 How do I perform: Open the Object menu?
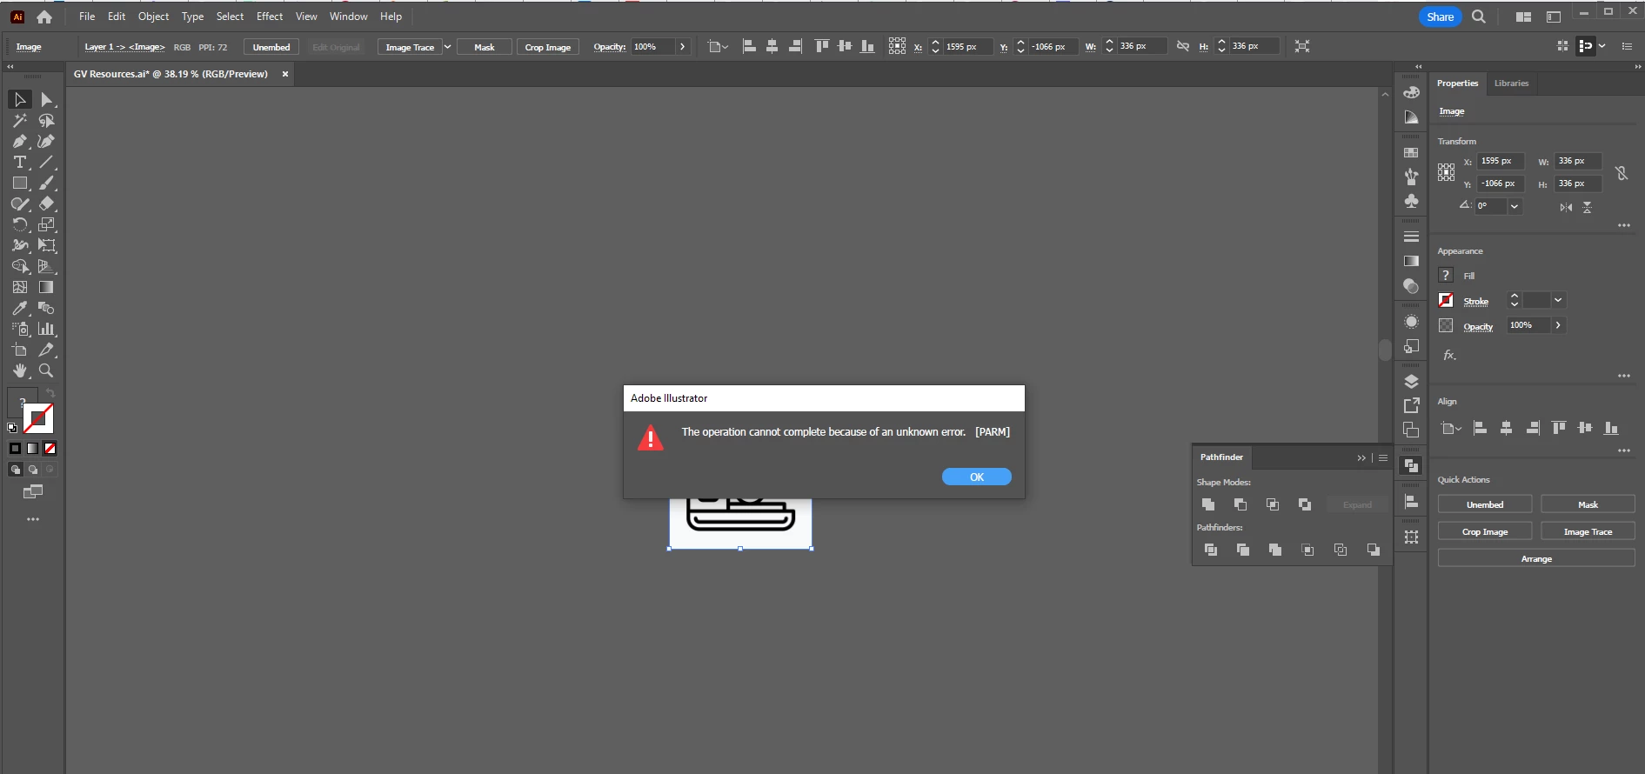[153, 17]
